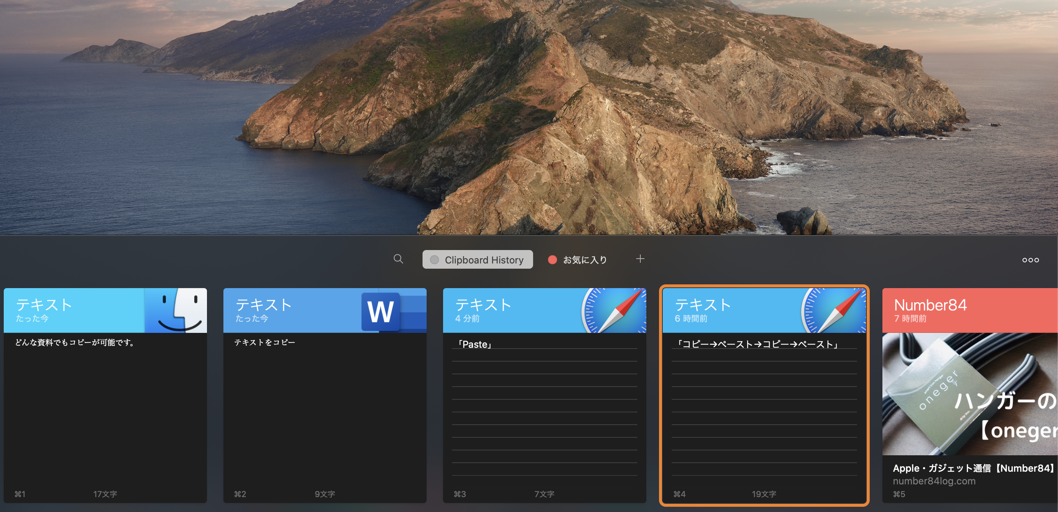The image size is (1058, 512).
Task: Click the 9文字 character count
Action: (x=325, y=494)
